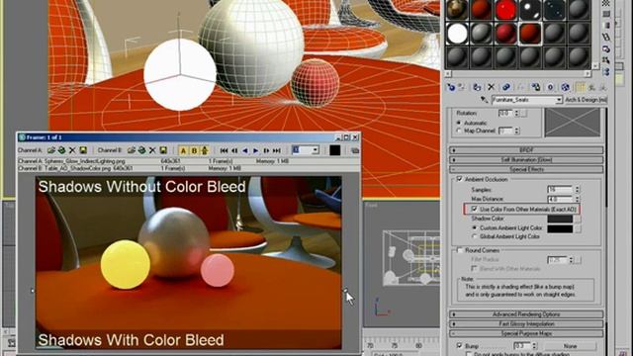
Task: Open Material/Map Navigator icon
Action: click(606, 72)
